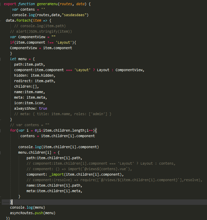207x220 pixels.
Task: Click the for(var i = 0 loop header
Action: pyautogui.click(x=53, y=130)
